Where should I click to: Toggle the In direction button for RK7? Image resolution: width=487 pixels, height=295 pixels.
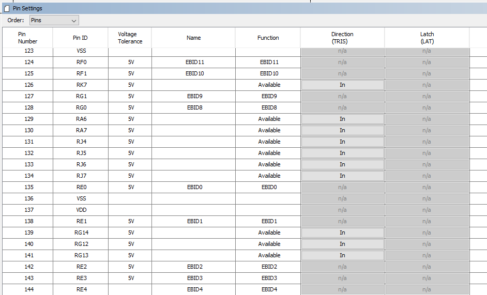click(342, 85)
